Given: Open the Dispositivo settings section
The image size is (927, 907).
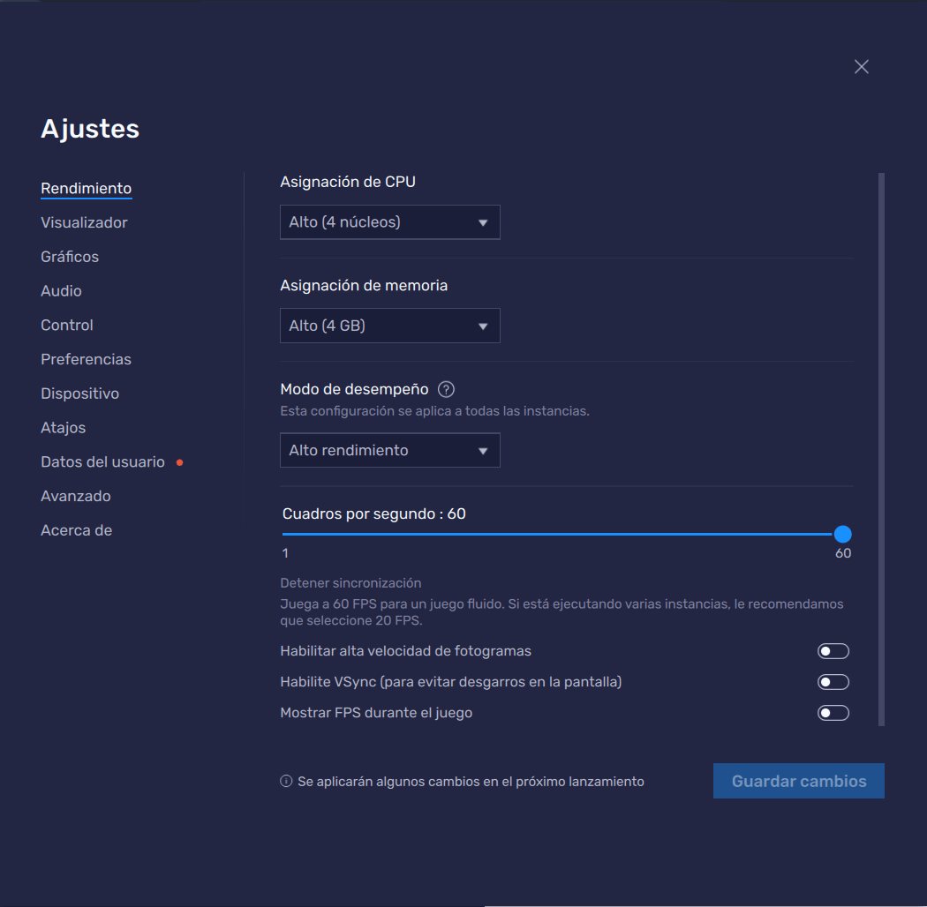Looking at the screenshot, I should tap(79, 394).
